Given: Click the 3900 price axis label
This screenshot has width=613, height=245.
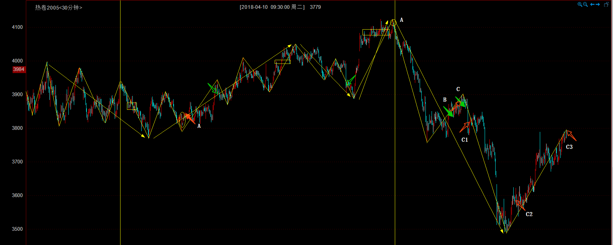Looking at the screenshot, I should coord(17,94).
